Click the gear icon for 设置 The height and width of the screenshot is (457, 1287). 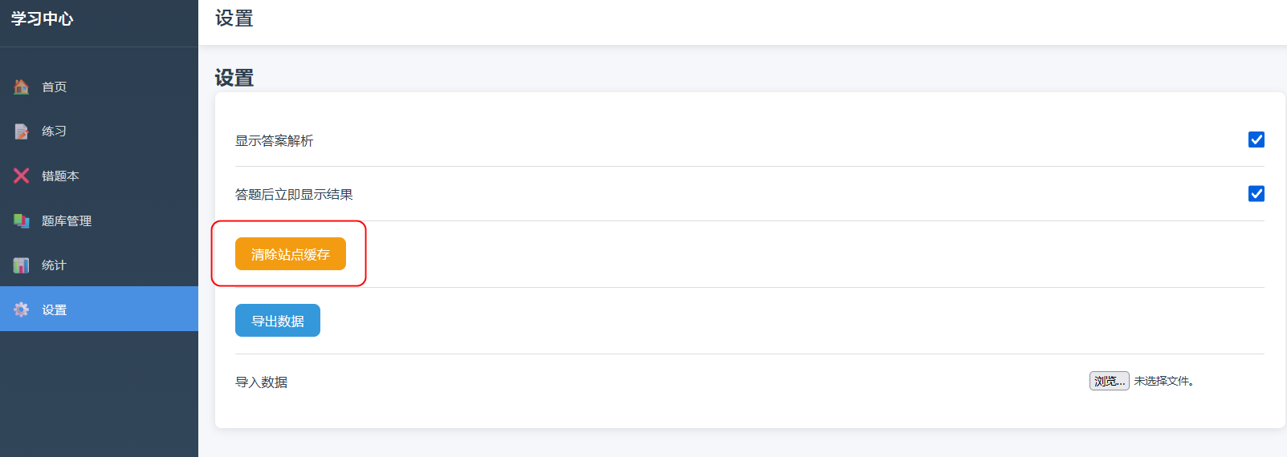click(22, 309)
